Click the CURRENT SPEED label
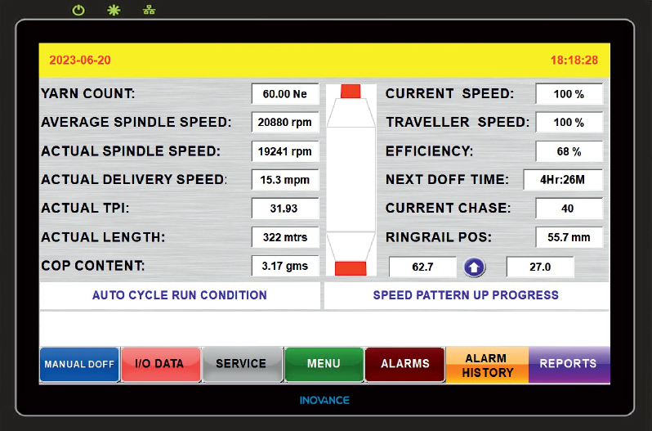This screenshot has width=652, height=431. pyautogui.click(x=450, y=93)
